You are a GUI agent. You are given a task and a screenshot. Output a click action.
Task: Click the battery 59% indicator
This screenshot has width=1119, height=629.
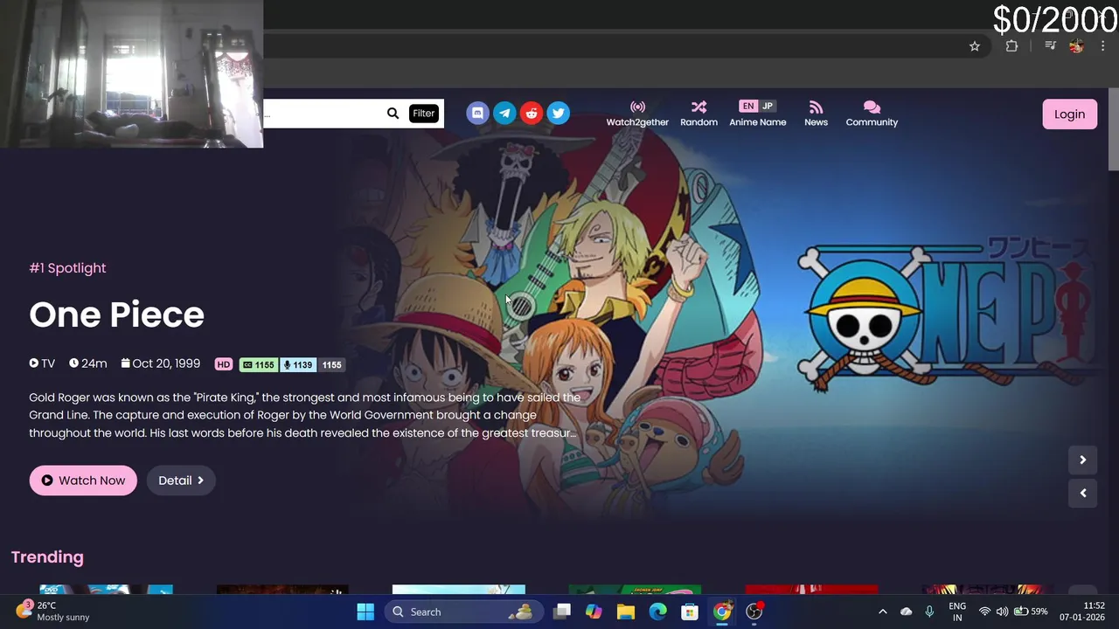click(x=1031, y=612)
